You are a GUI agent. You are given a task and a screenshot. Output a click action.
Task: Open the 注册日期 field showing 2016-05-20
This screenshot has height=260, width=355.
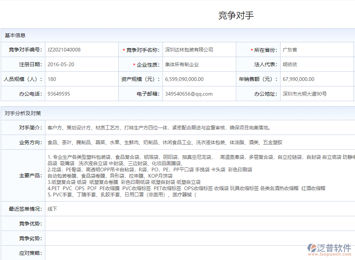click(81, 64)
